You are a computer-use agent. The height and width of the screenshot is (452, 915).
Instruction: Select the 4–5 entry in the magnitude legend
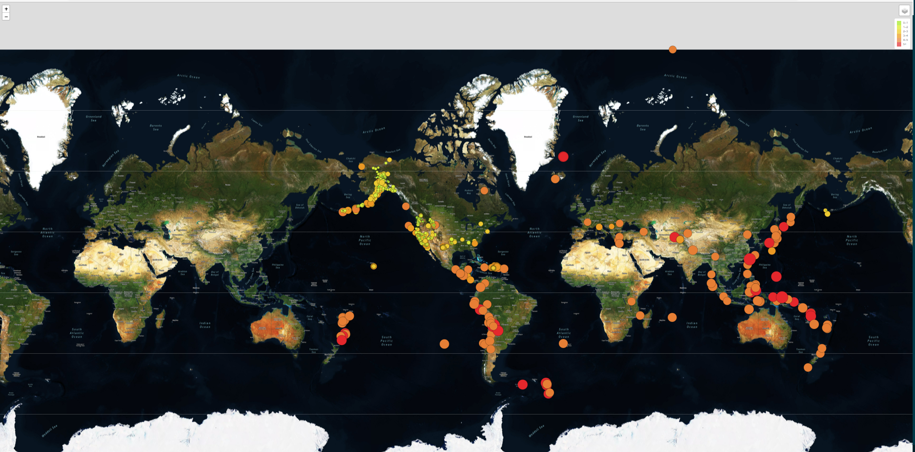(899, 40)
